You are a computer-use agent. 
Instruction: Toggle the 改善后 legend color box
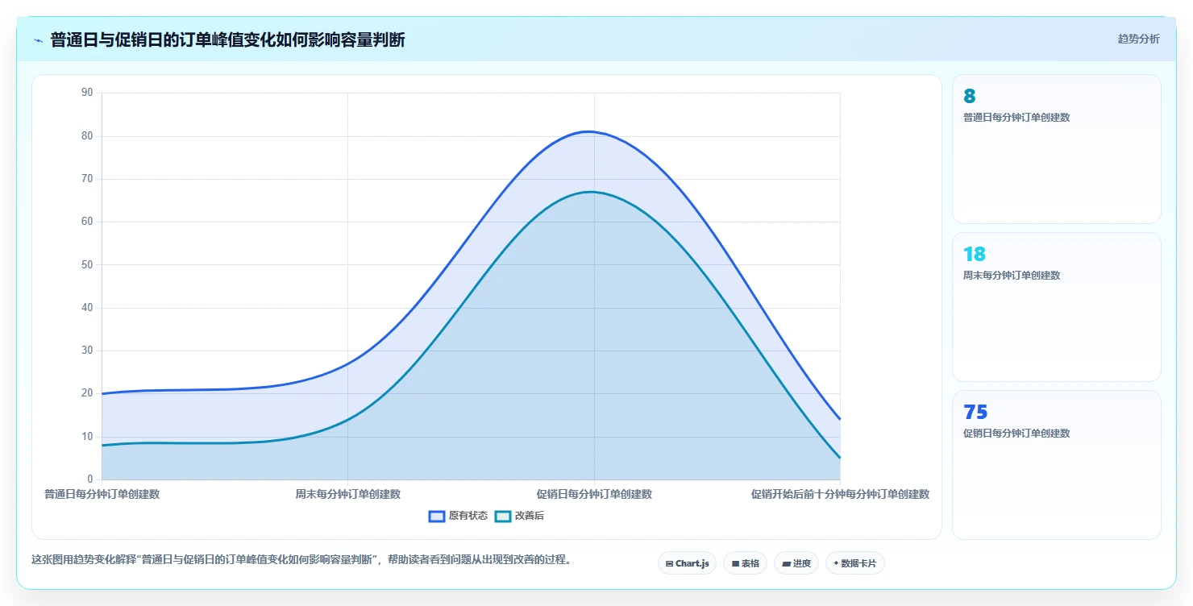[502, 516]
